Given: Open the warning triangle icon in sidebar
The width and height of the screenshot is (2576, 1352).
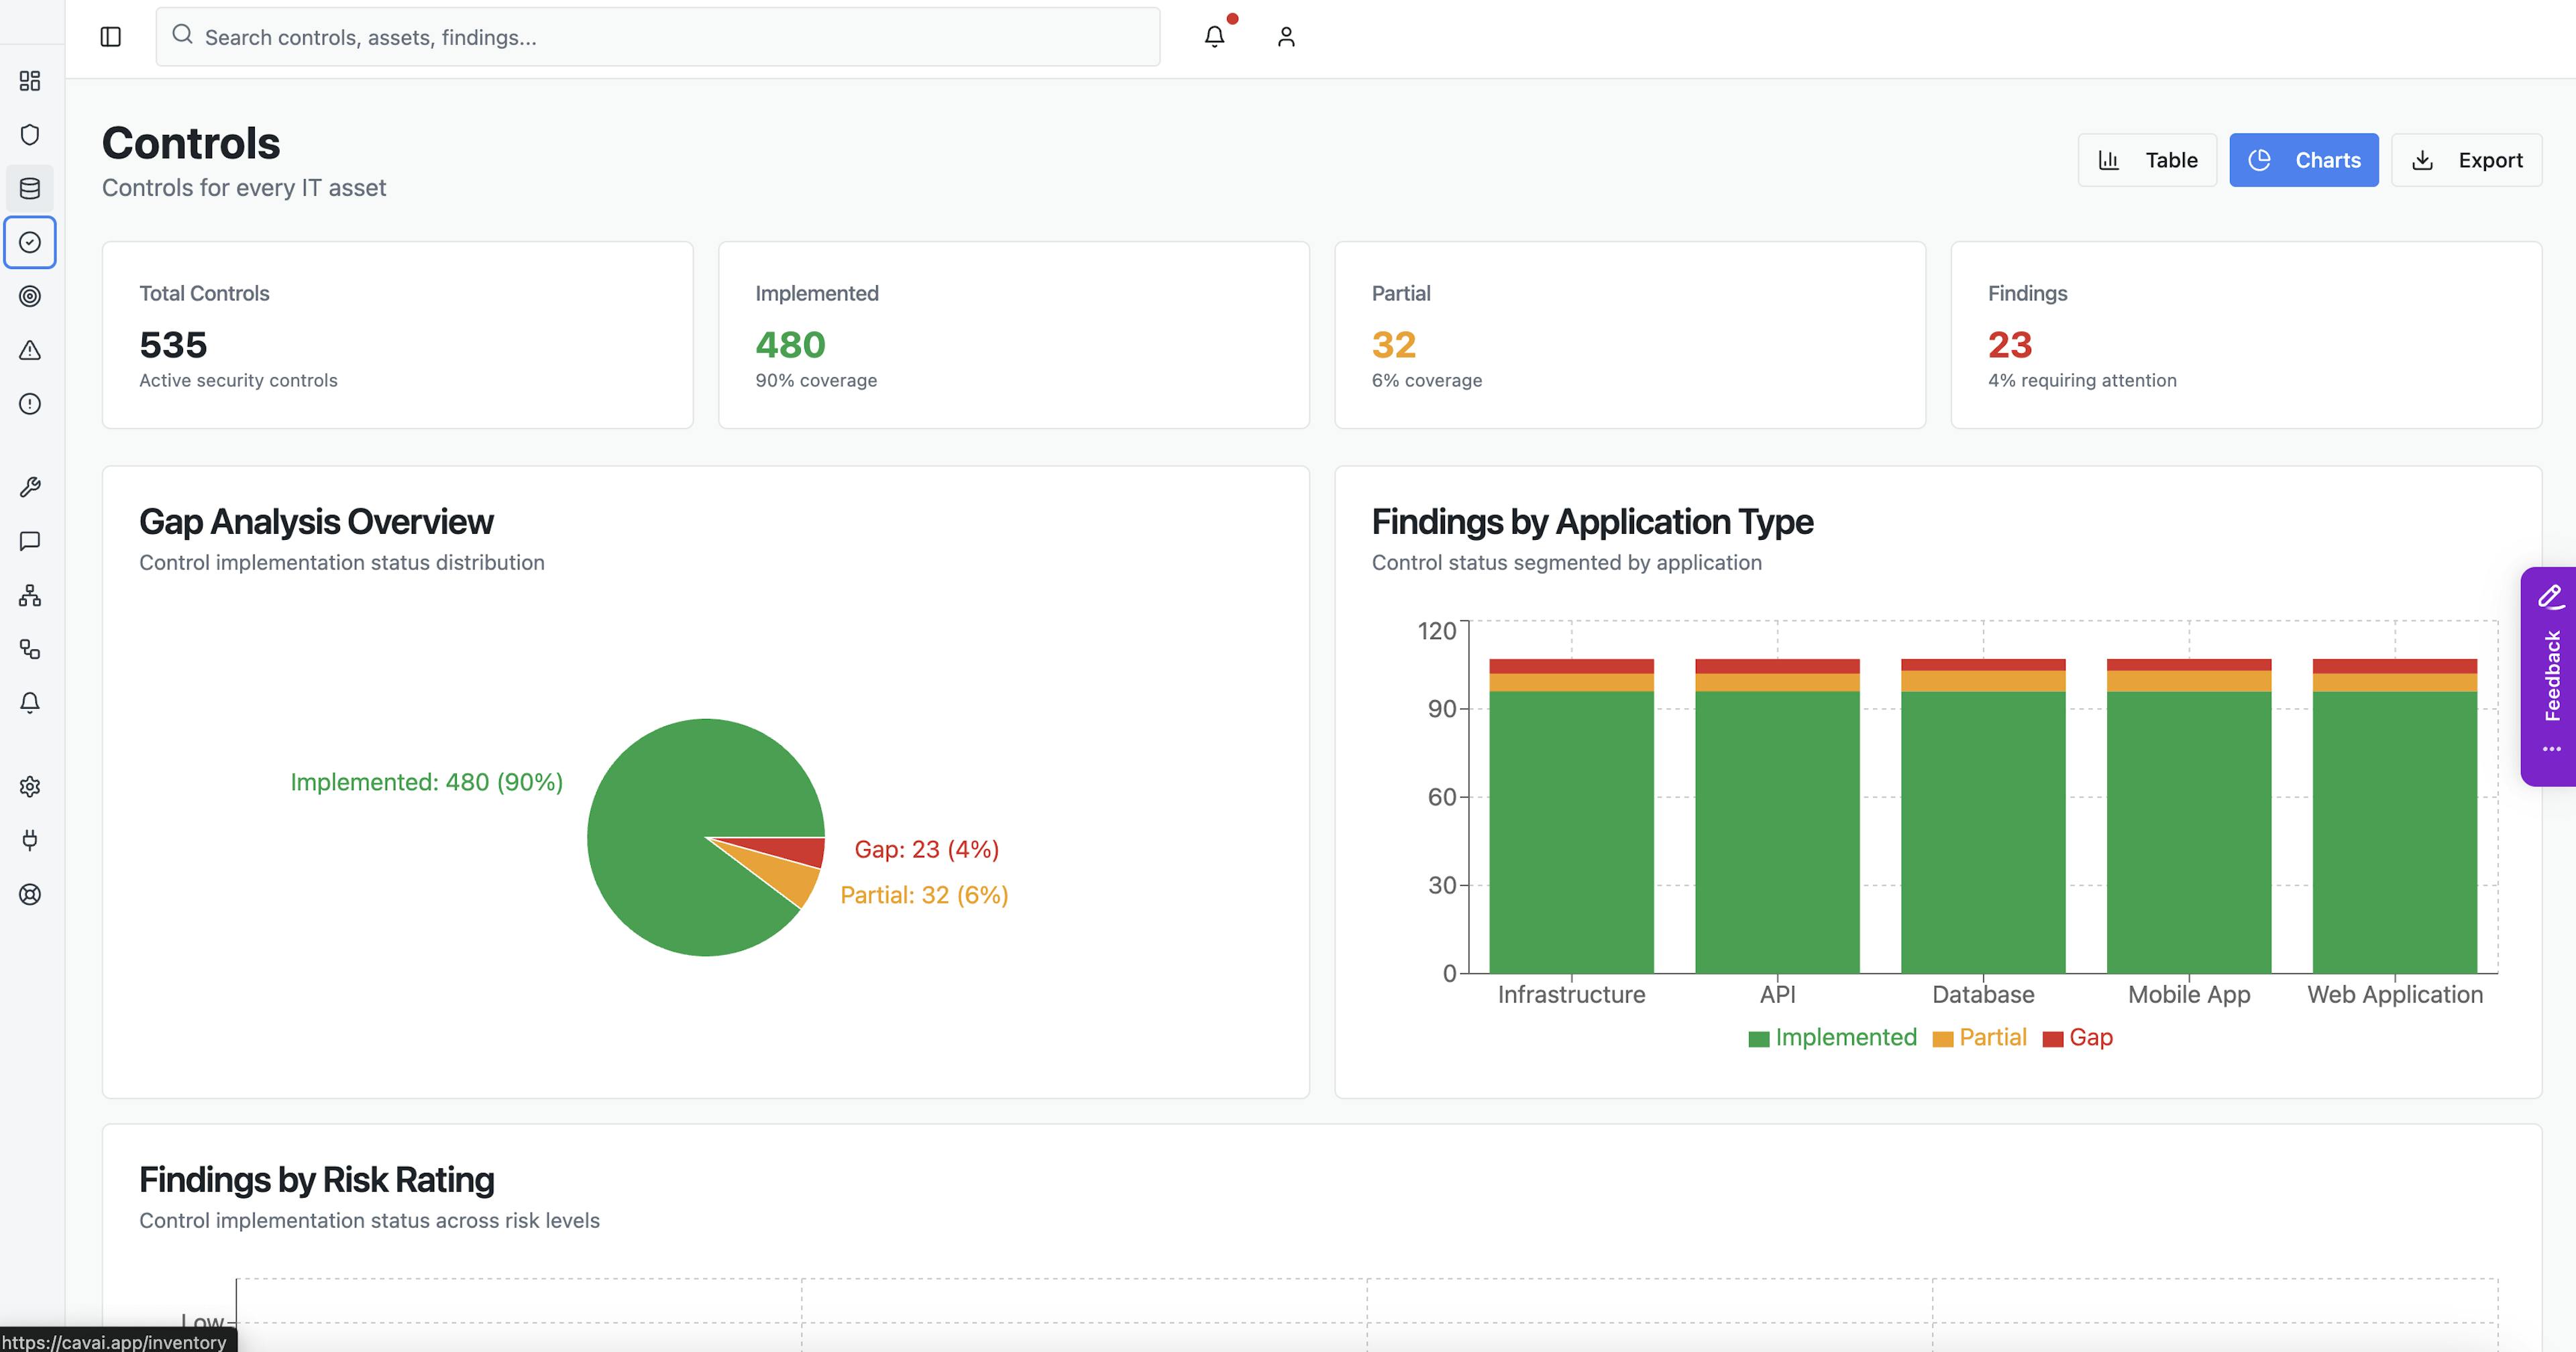Looking at the screenshot, I should (x=30, y=350).
